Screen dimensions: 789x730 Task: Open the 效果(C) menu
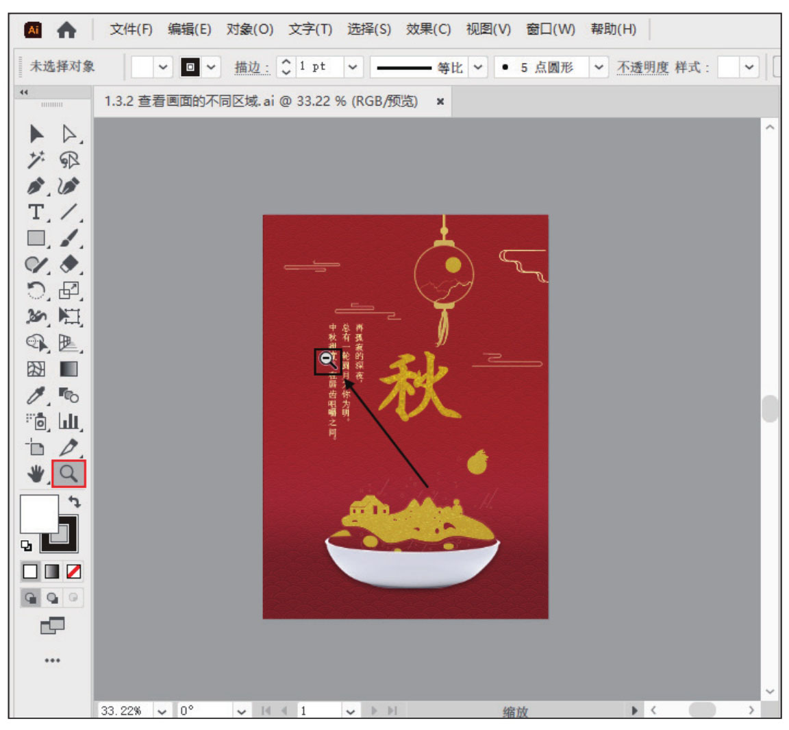point(428,29)
